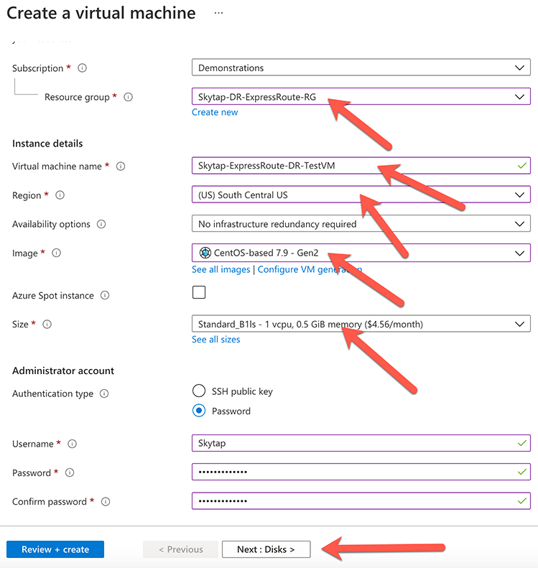Click the Create new resource group link
The image size is (538, 568).
[215, 112]
